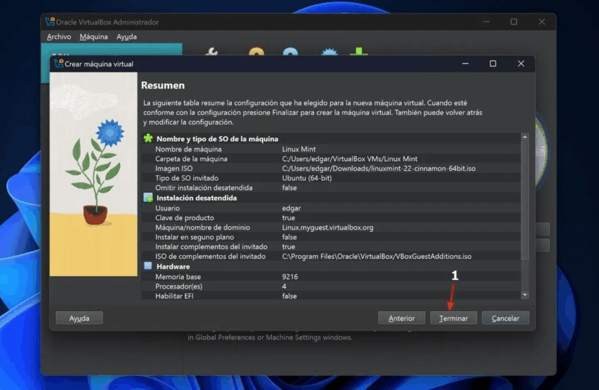The height and width of the screenshot is (390, 599).
Task: Open the Ayuda menu in menu bar
Action: pos(126,37)
